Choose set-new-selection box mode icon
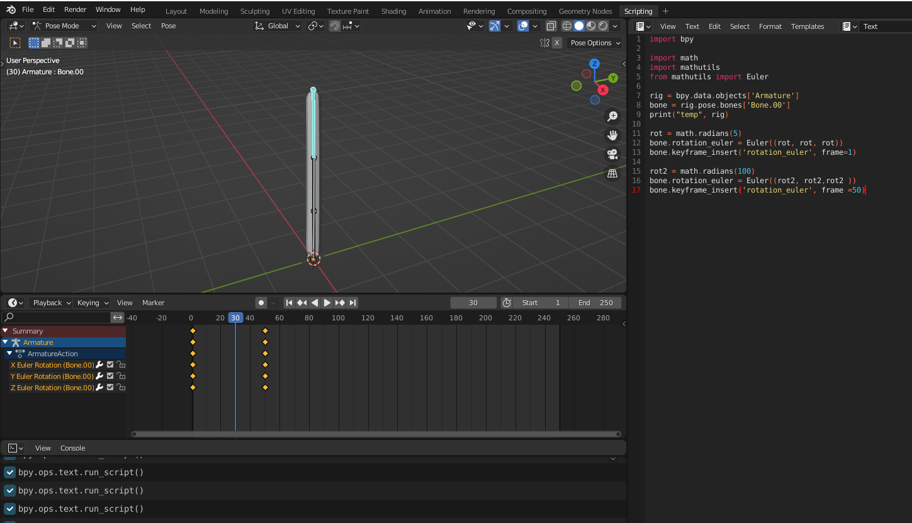 pos(34,43)
